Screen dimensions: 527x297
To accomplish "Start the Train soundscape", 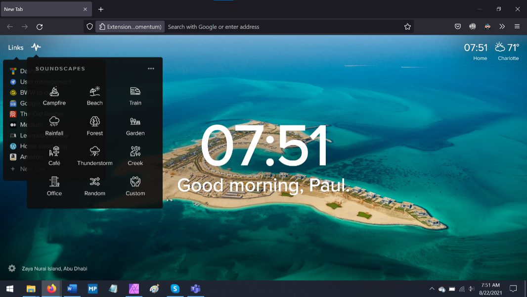I will point(135,96).
